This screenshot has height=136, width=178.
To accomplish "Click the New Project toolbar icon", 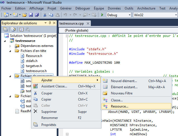I will coord(6,15).
